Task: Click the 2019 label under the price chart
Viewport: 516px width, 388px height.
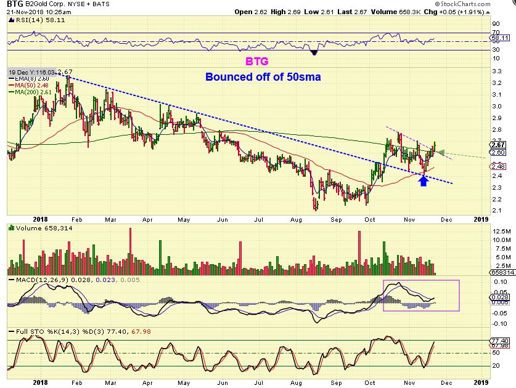Action: pyautogui.click(x=481, y=219)
